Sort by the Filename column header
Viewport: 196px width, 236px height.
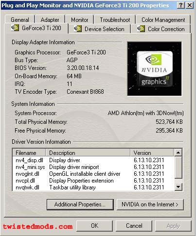[29, 152]
